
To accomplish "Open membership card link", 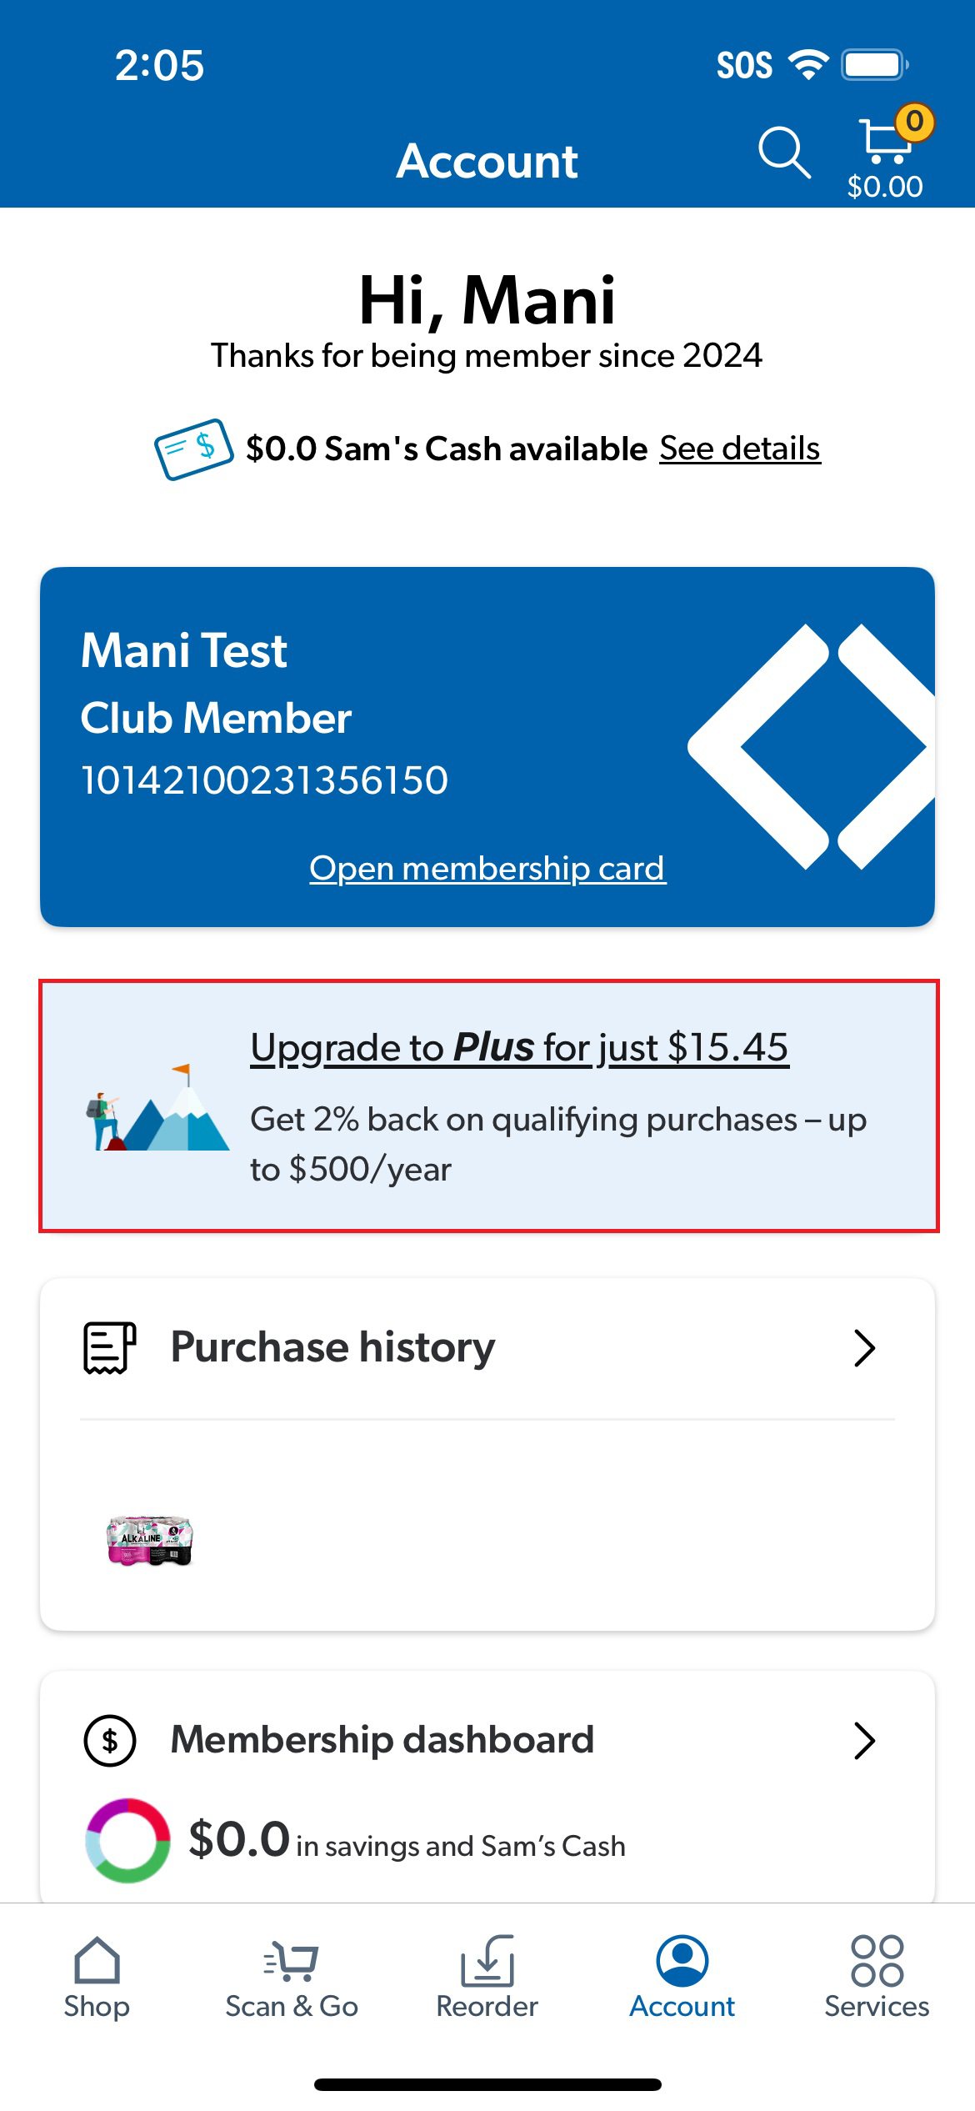I will 487,868.
